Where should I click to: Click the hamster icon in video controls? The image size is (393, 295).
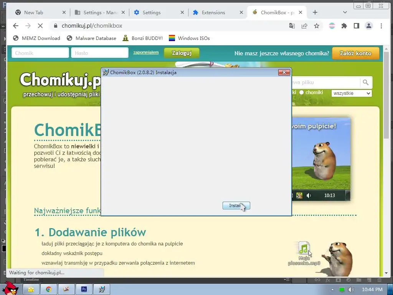299,196
